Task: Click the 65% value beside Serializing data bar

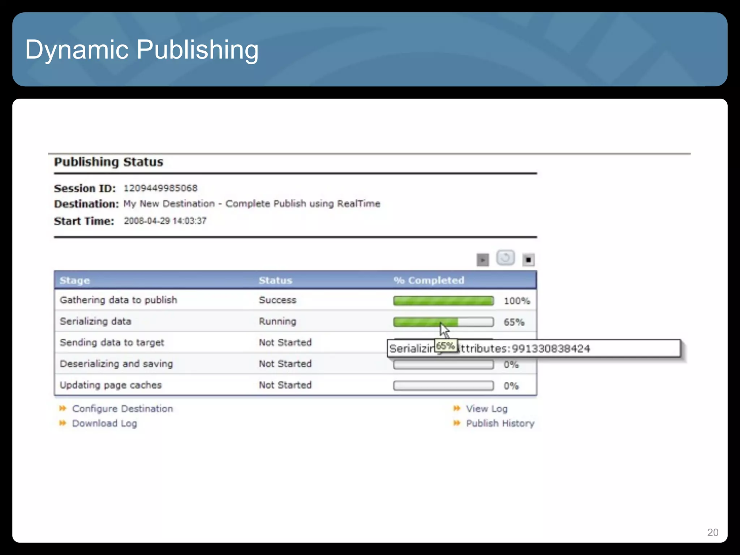Action: tap(514, 322)
